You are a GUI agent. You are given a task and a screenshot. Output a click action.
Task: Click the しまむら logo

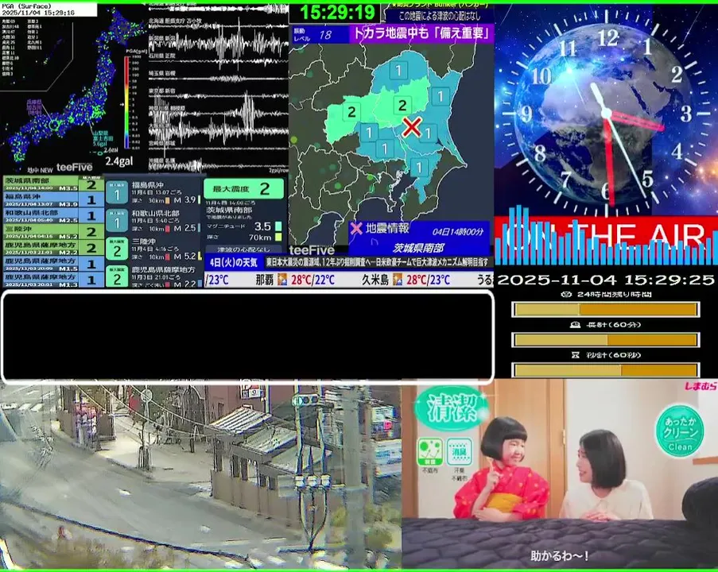(x=701, y=387)
